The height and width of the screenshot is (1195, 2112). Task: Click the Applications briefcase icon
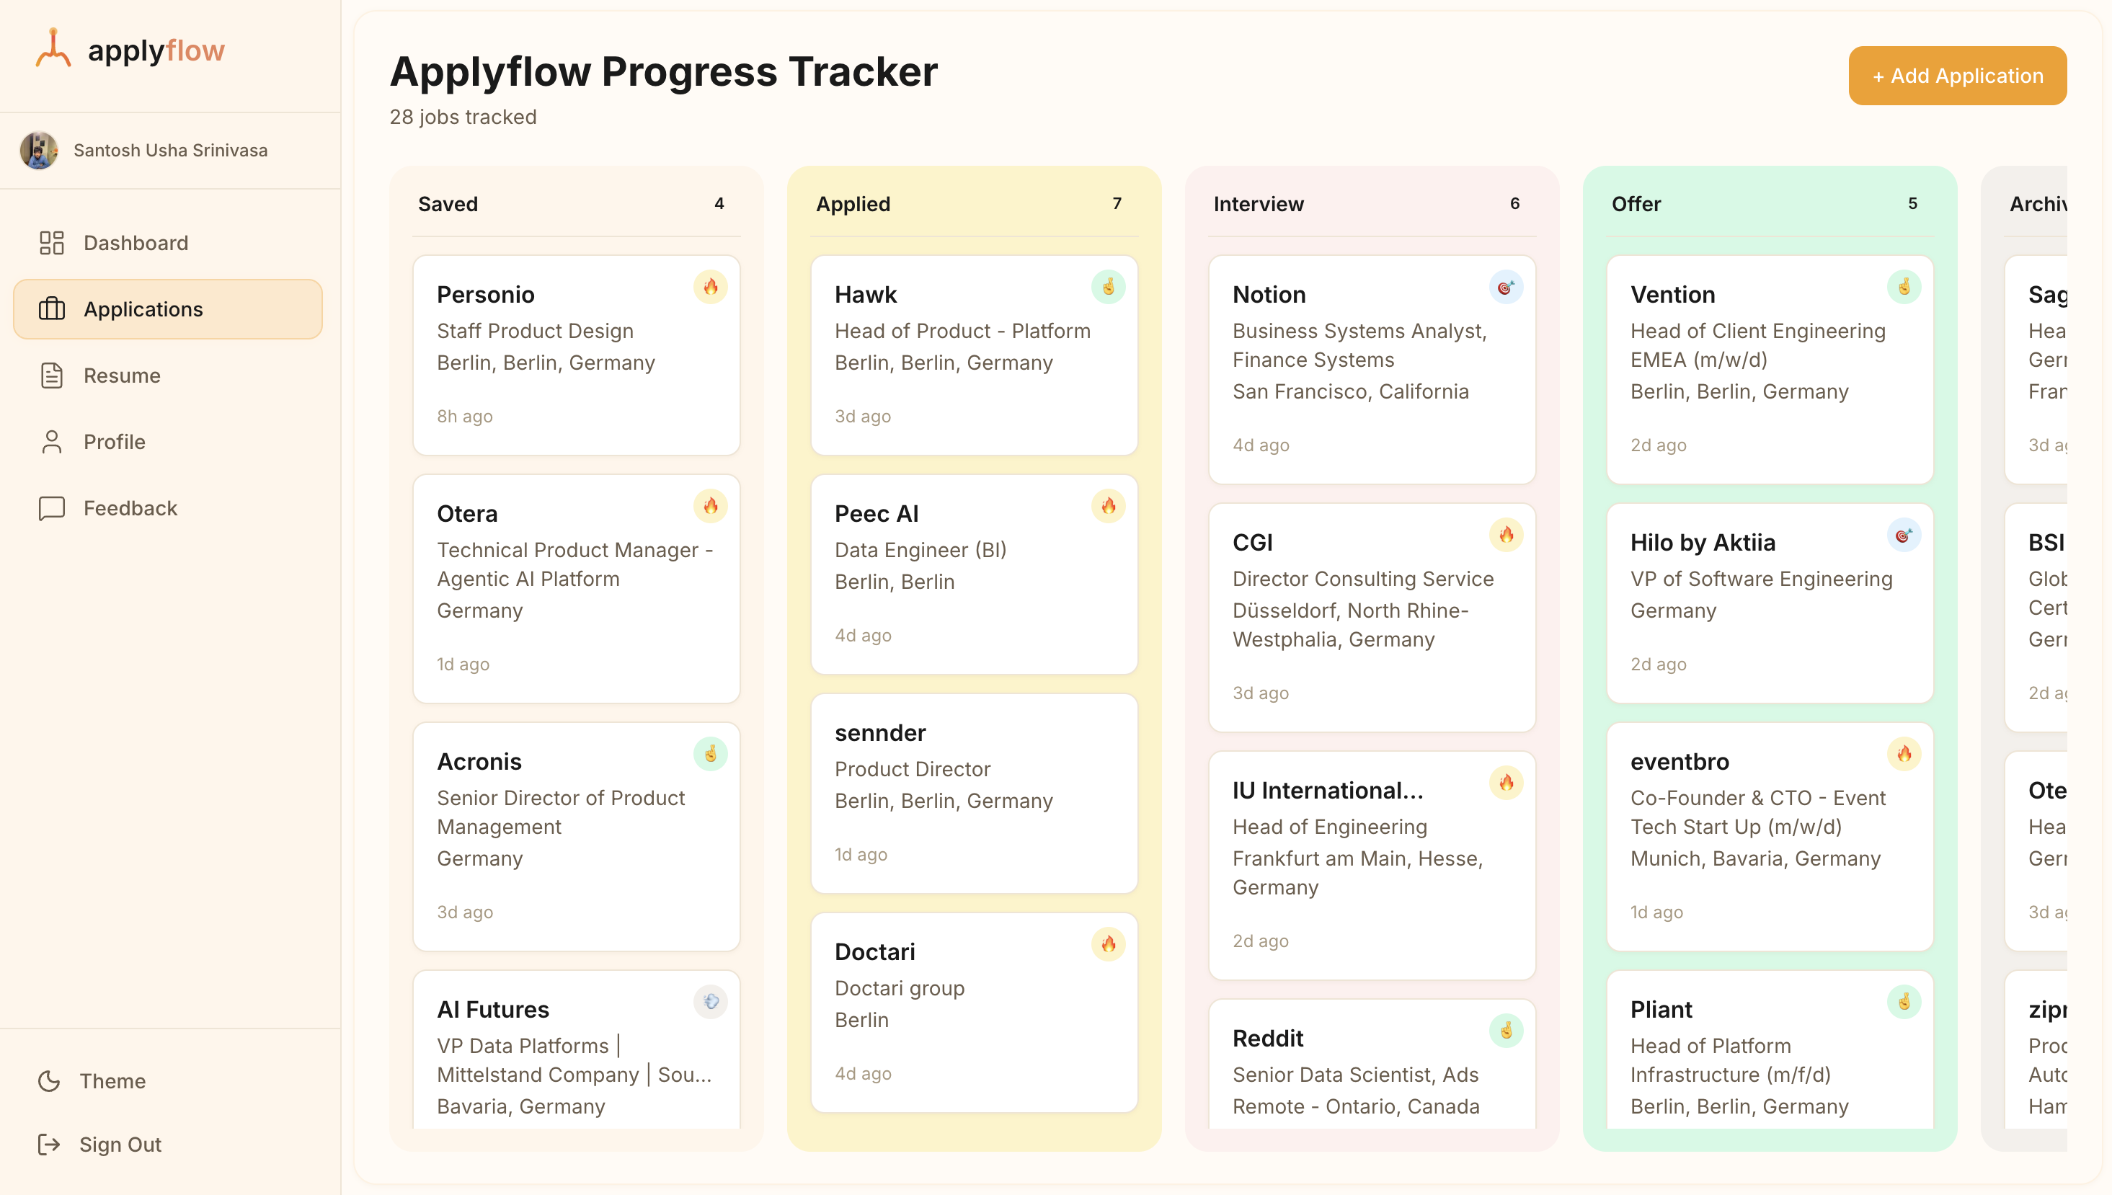(52, 308)
